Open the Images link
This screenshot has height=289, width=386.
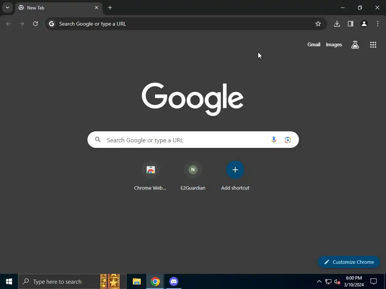coord(334,44)
